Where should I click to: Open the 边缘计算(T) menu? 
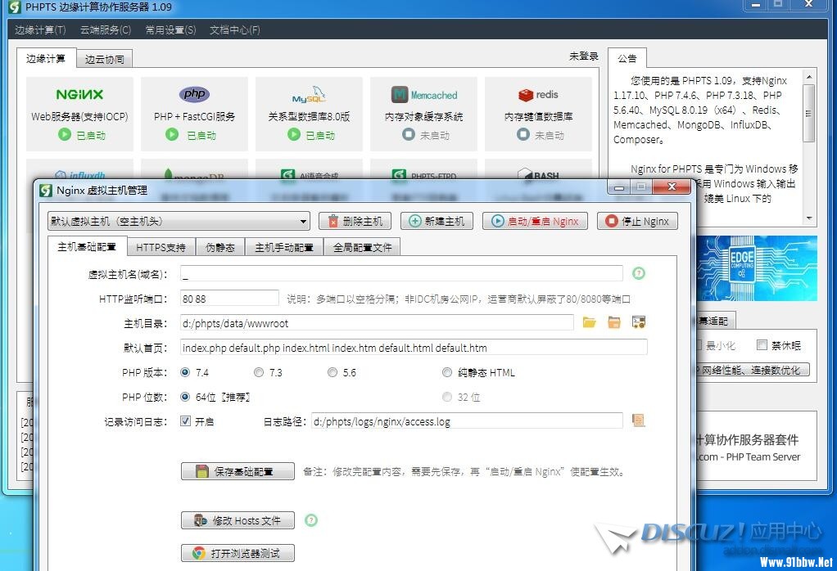pos(40,30)
